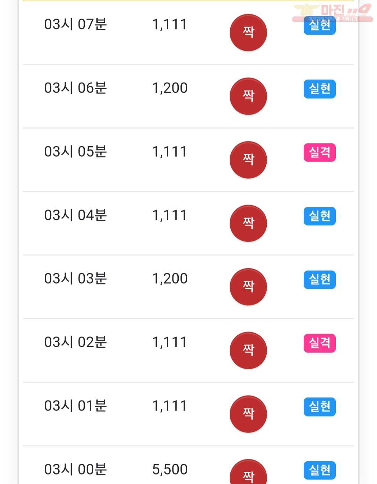
Task: Click the red 짝 circle for 03시 04분
Action: [x=248, y=223]
